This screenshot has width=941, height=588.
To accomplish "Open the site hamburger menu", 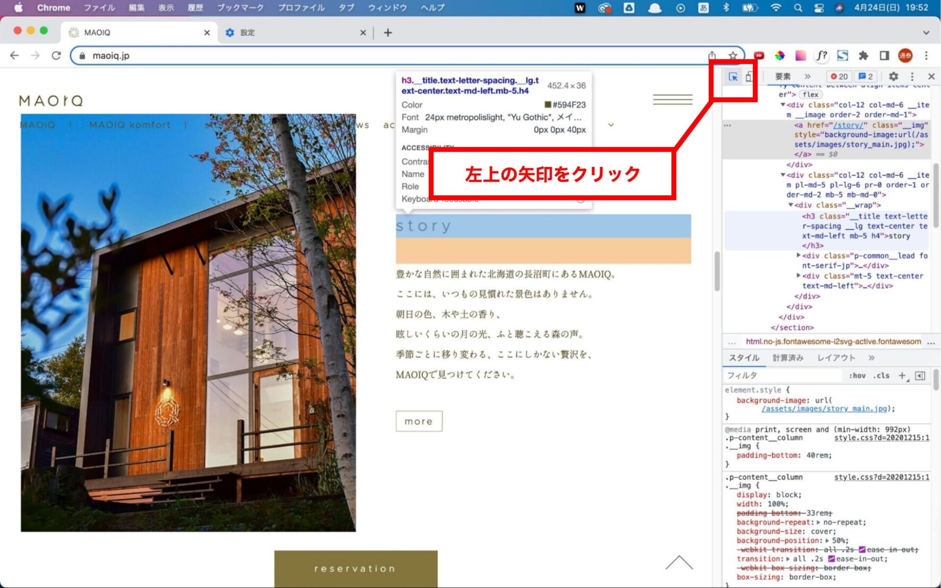I will point(672,99).
